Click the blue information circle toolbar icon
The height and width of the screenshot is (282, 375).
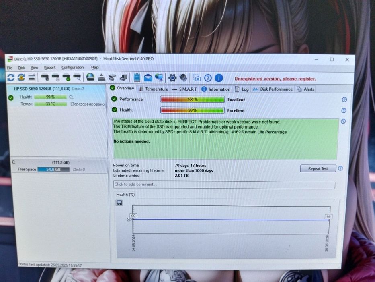219,78
